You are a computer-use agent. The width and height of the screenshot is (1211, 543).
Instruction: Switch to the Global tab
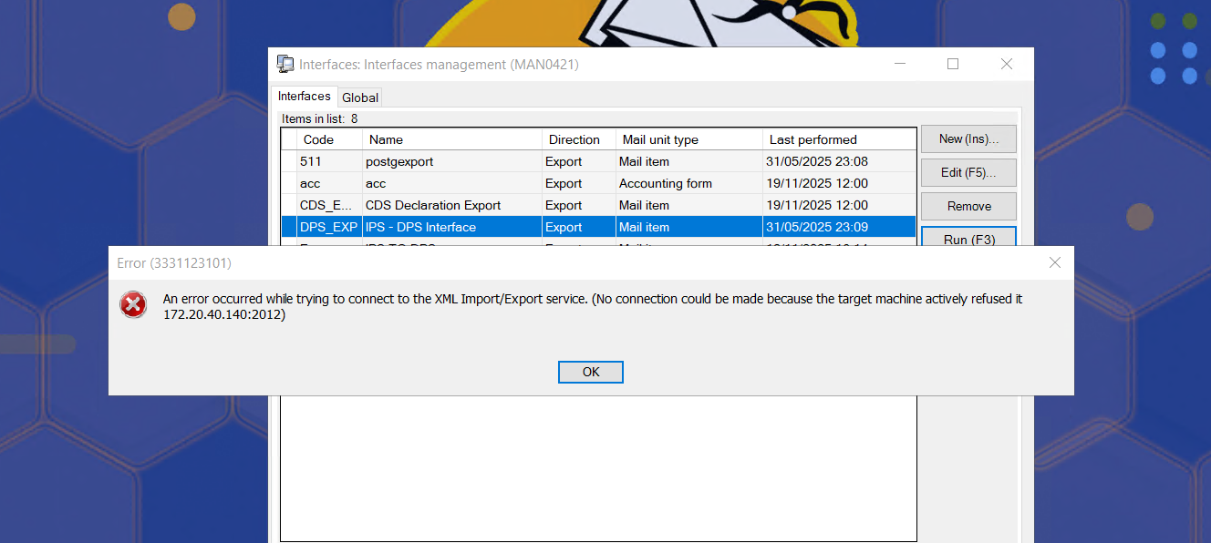click(x=360, y=97)
